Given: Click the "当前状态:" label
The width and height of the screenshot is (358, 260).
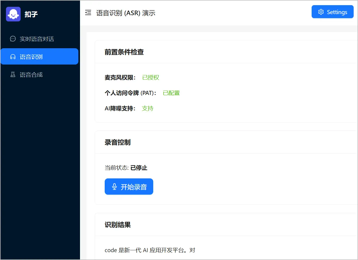Looking at the screenshot, I should pos(117,168).
